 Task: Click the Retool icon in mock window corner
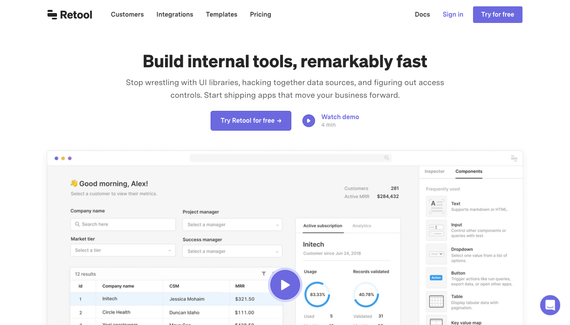tap(514, 158)
